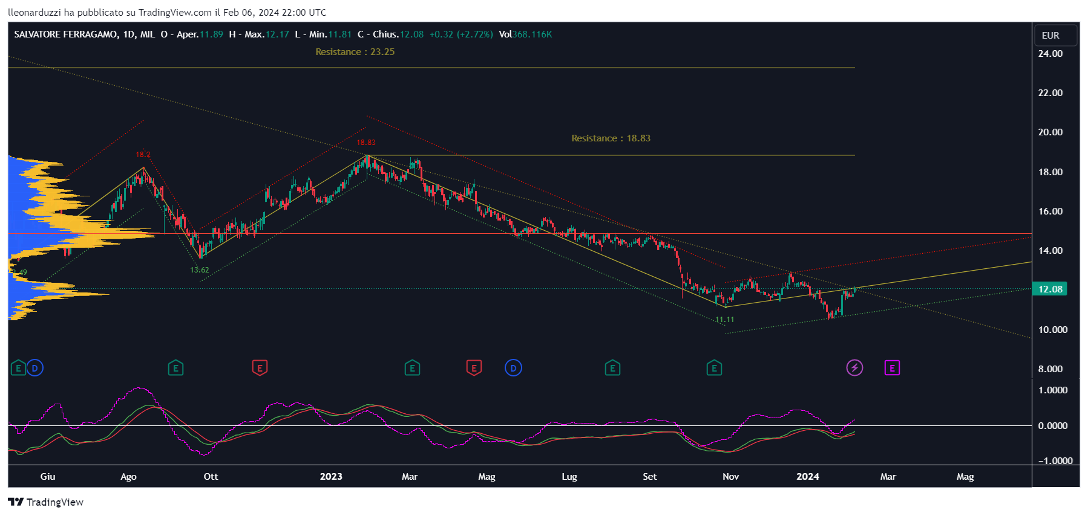
Task: Click the blue dividend D marker at the chart's far left
Action: tap(35, 368)
